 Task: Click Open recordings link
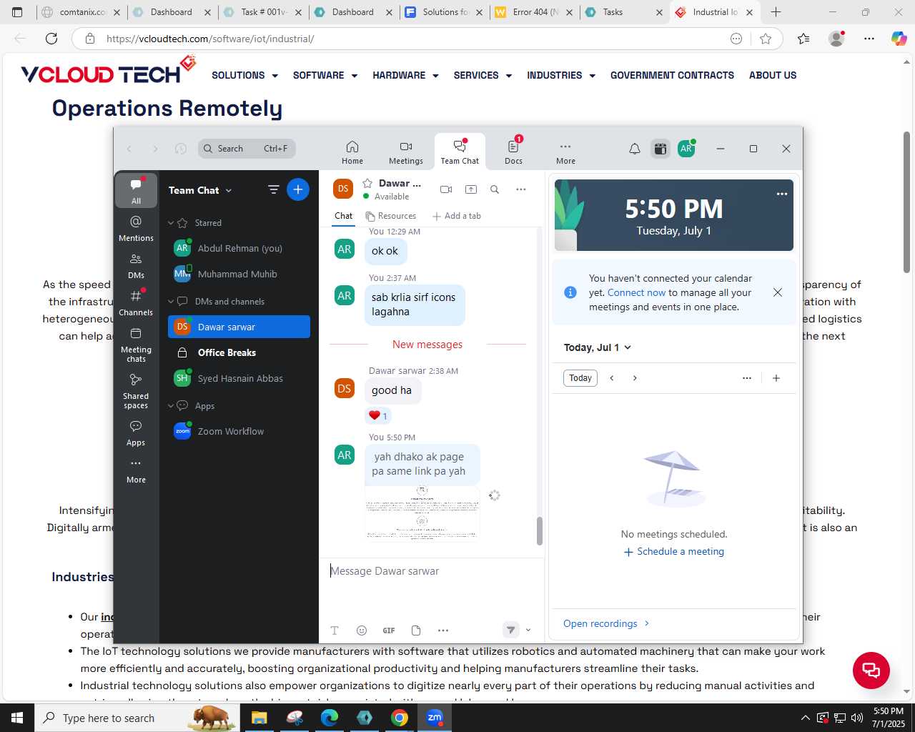(x=606, y=623)
